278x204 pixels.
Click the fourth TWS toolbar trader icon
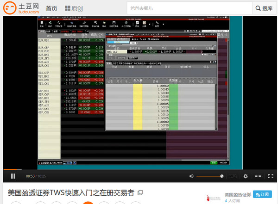click(x=72, y=24)
